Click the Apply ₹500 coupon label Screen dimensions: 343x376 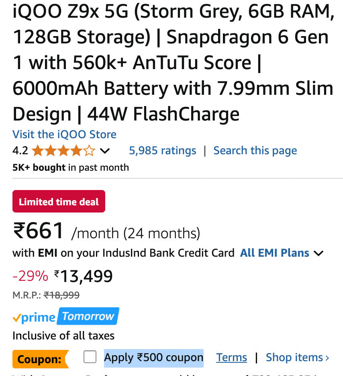[153, 358]
